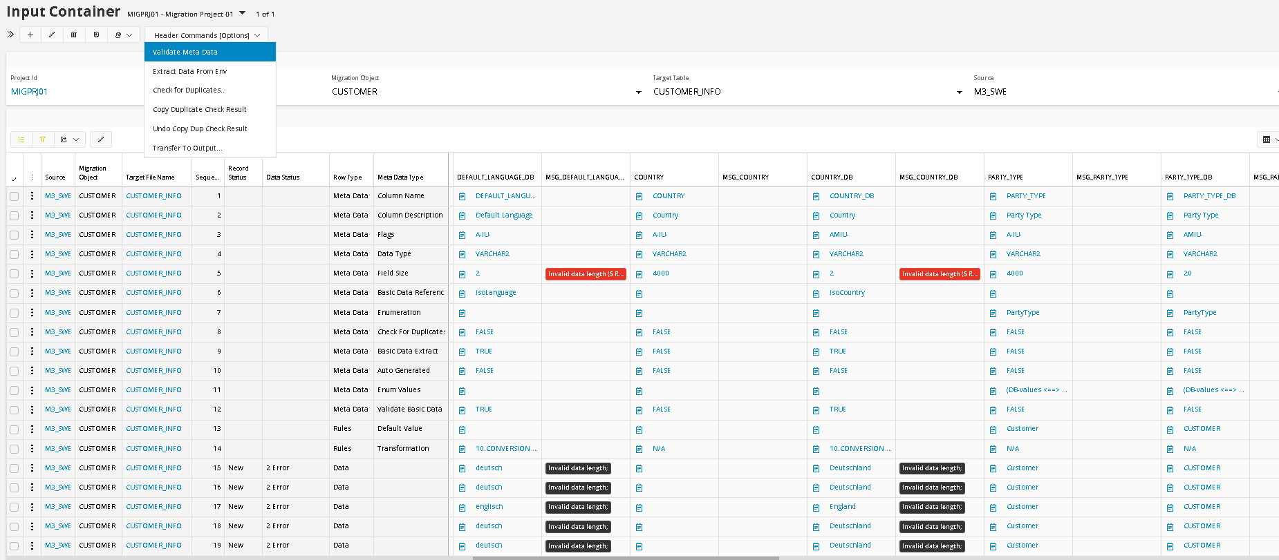Expand the Migration Object CUSTOMER dropdown arrow
Image resolution: width=1279 pixels, height=560 pixels.
(x=638, y=93)
